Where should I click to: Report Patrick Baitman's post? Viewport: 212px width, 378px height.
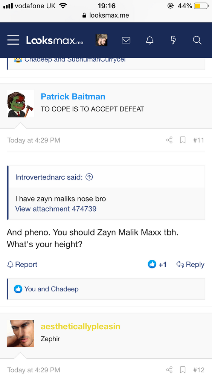click(22, 265)
